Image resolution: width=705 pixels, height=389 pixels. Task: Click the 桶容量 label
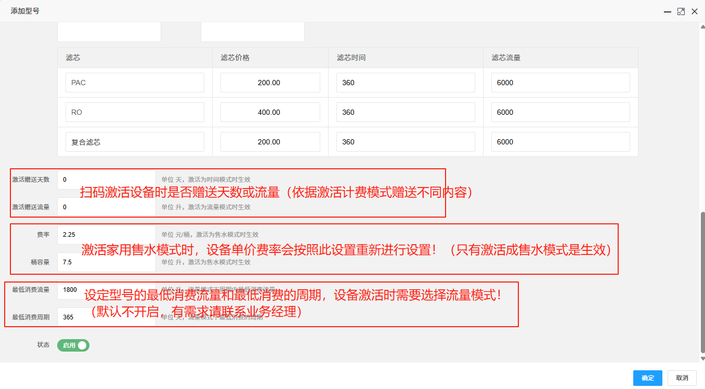coord(40,262)
